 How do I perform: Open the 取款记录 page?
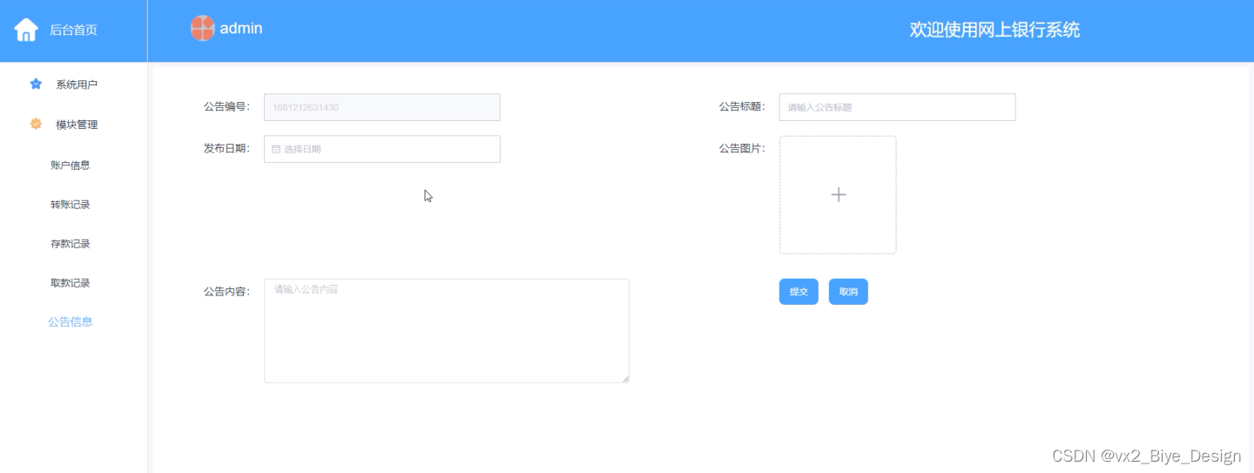click(71, 283)
